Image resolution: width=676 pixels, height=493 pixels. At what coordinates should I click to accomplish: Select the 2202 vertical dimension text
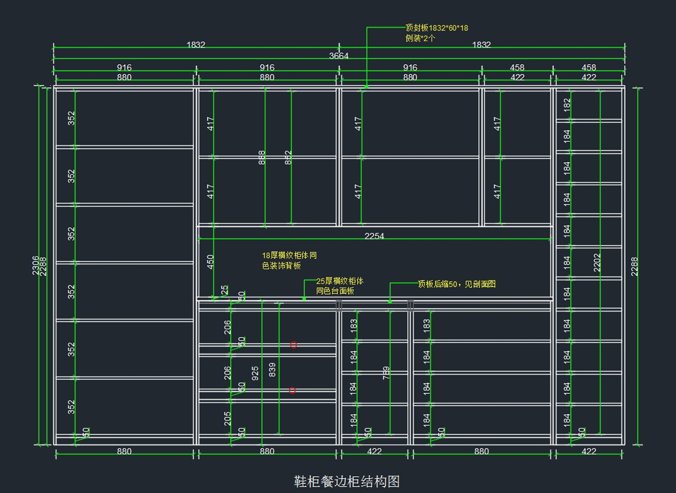coord(597,263)
